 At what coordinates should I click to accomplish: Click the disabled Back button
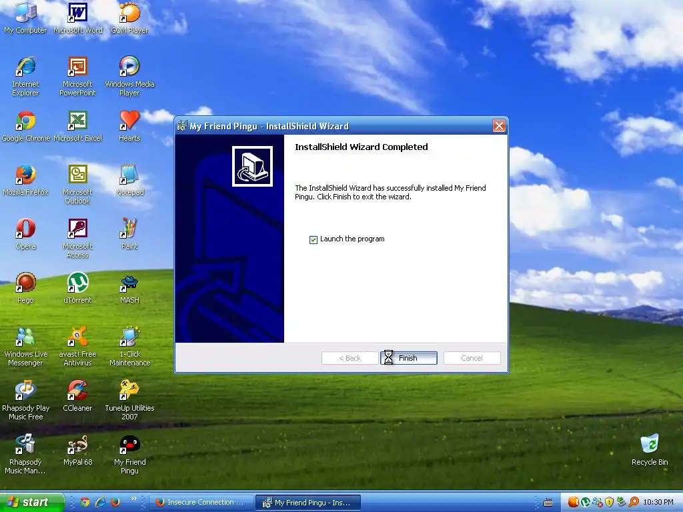pos(350,358)
